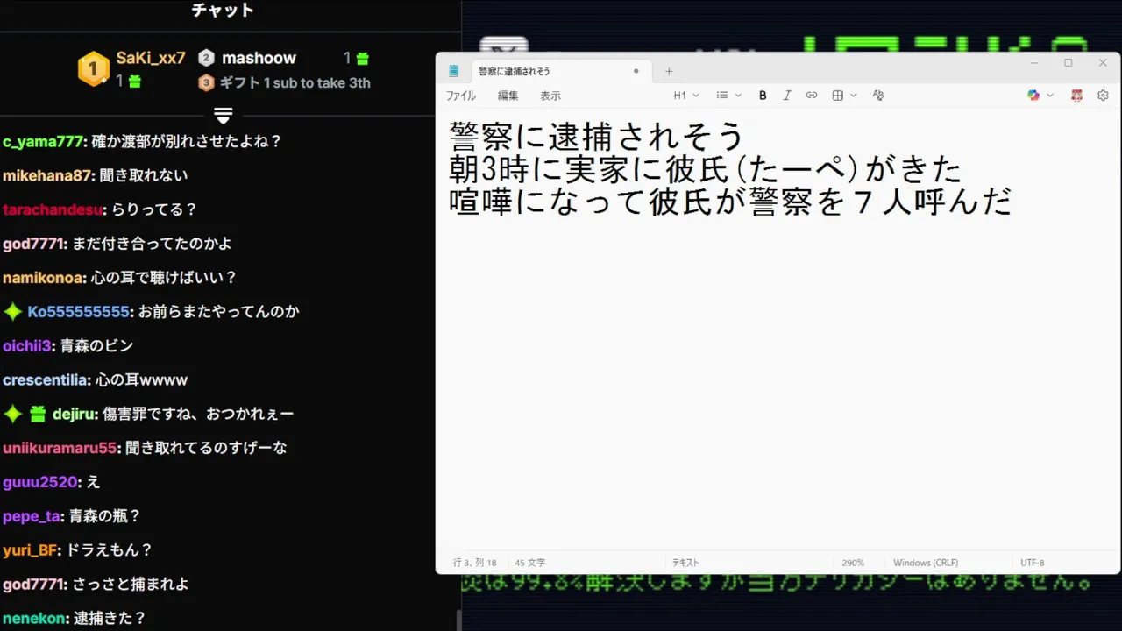Click ギフト 1 sub to take 3th
This screenshot has width=1122, height=631.
(295, 83)
